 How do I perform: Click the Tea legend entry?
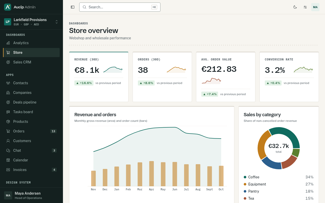click(279, 198)
